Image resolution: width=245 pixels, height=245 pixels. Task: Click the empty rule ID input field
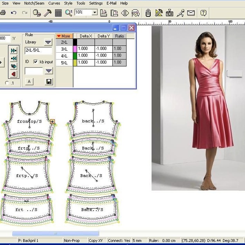34,71
